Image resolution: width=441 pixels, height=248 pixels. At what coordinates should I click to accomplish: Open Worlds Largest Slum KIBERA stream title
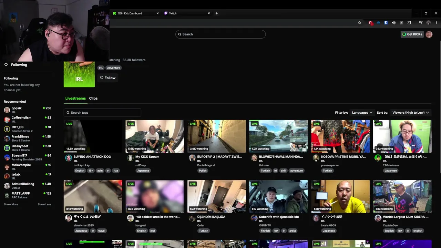coord(406,217)
